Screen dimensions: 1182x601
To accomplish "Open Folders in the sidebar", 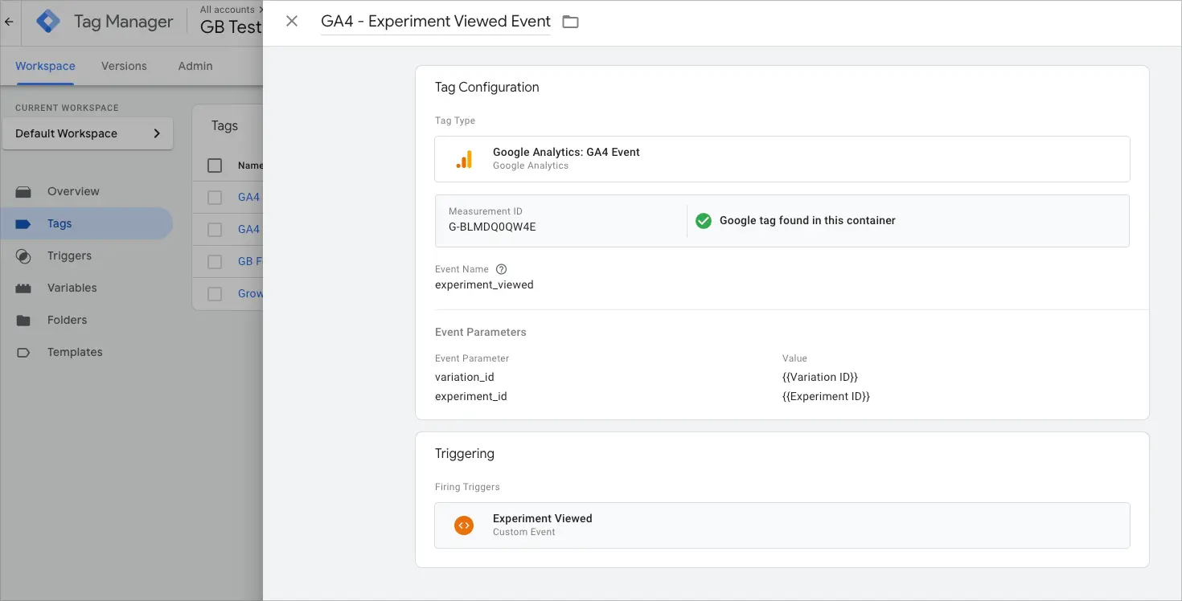I will click(x=86, y=320).
